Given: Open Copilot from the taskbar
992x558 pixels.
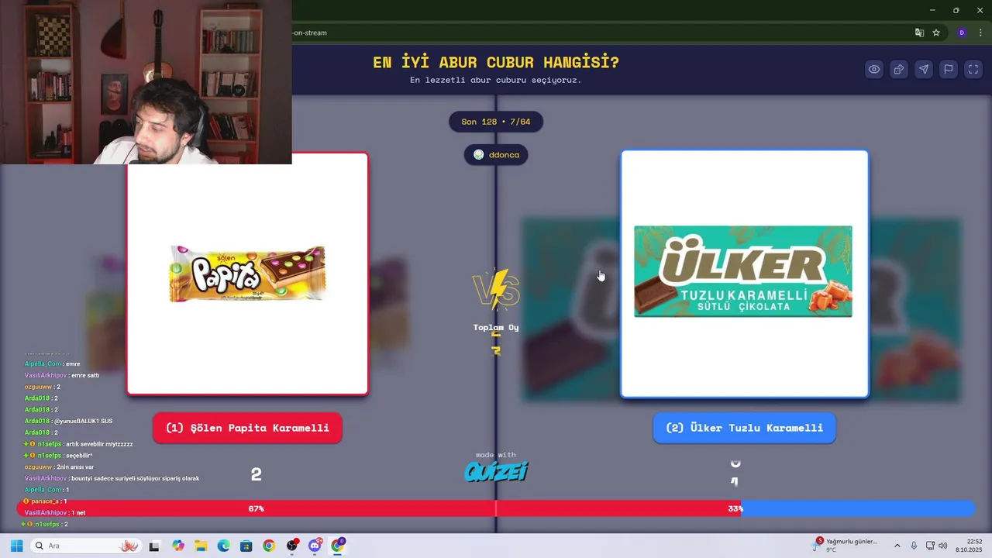Looking at the screenshot, I should coord(178,546).
